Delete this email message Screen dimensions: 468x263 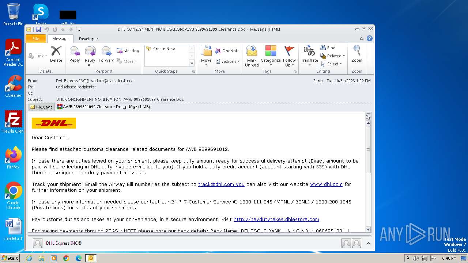[x=56, y=55]
